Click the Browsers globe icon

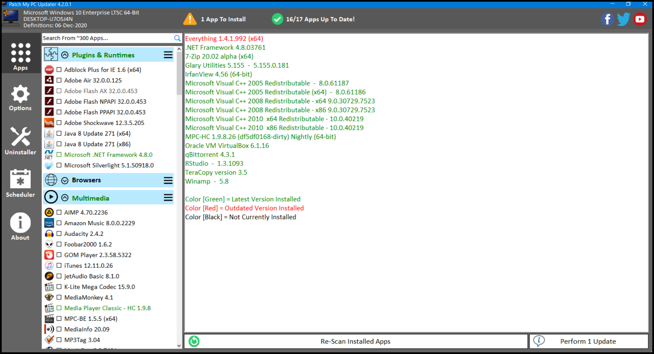point(51,180)
